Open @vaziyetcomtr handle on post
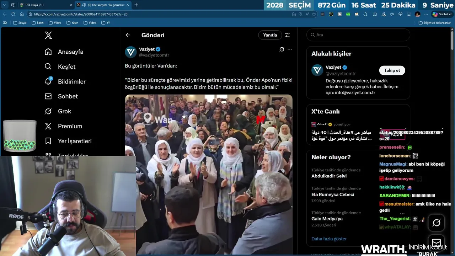This screenshot has width=455, height=256. (x=154, y=55)
